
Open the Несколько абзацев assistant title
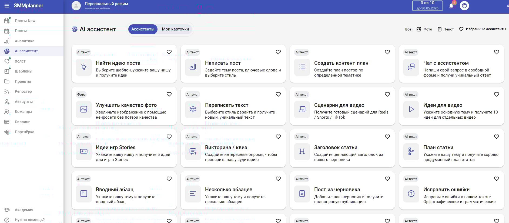229,190
